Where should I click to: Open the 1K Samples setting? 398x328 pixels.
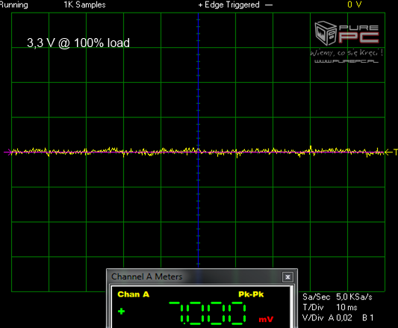tap(84, 4)
